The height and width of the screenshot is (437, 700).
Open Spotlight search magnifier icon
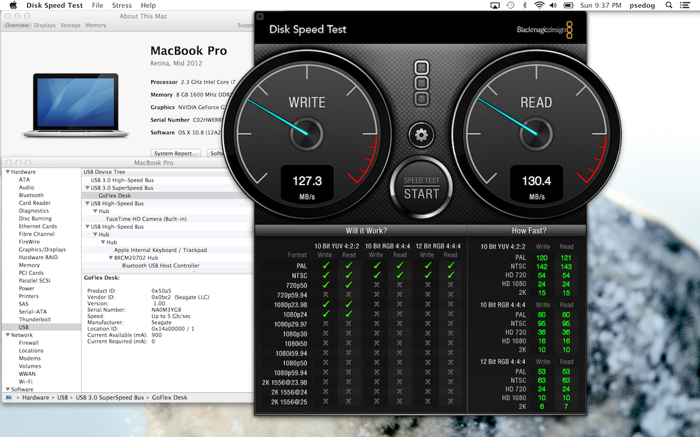[669, 5]
